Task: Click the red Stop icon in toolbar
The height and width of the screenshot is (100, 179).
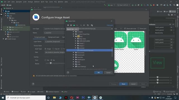Action: click(x=154, y=5)
